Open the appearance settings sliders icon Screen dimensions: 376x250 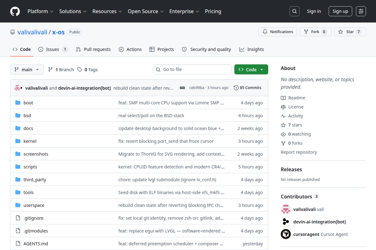click(x=361, y=11)
